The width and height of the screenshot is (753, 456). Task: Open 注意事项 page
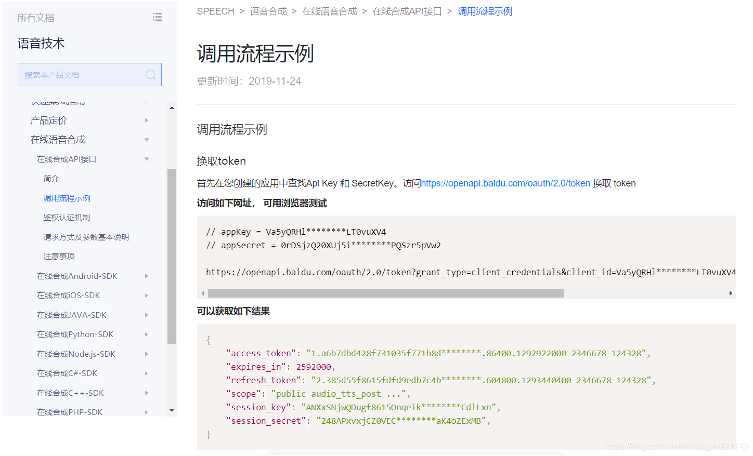[x=59, y=257]
